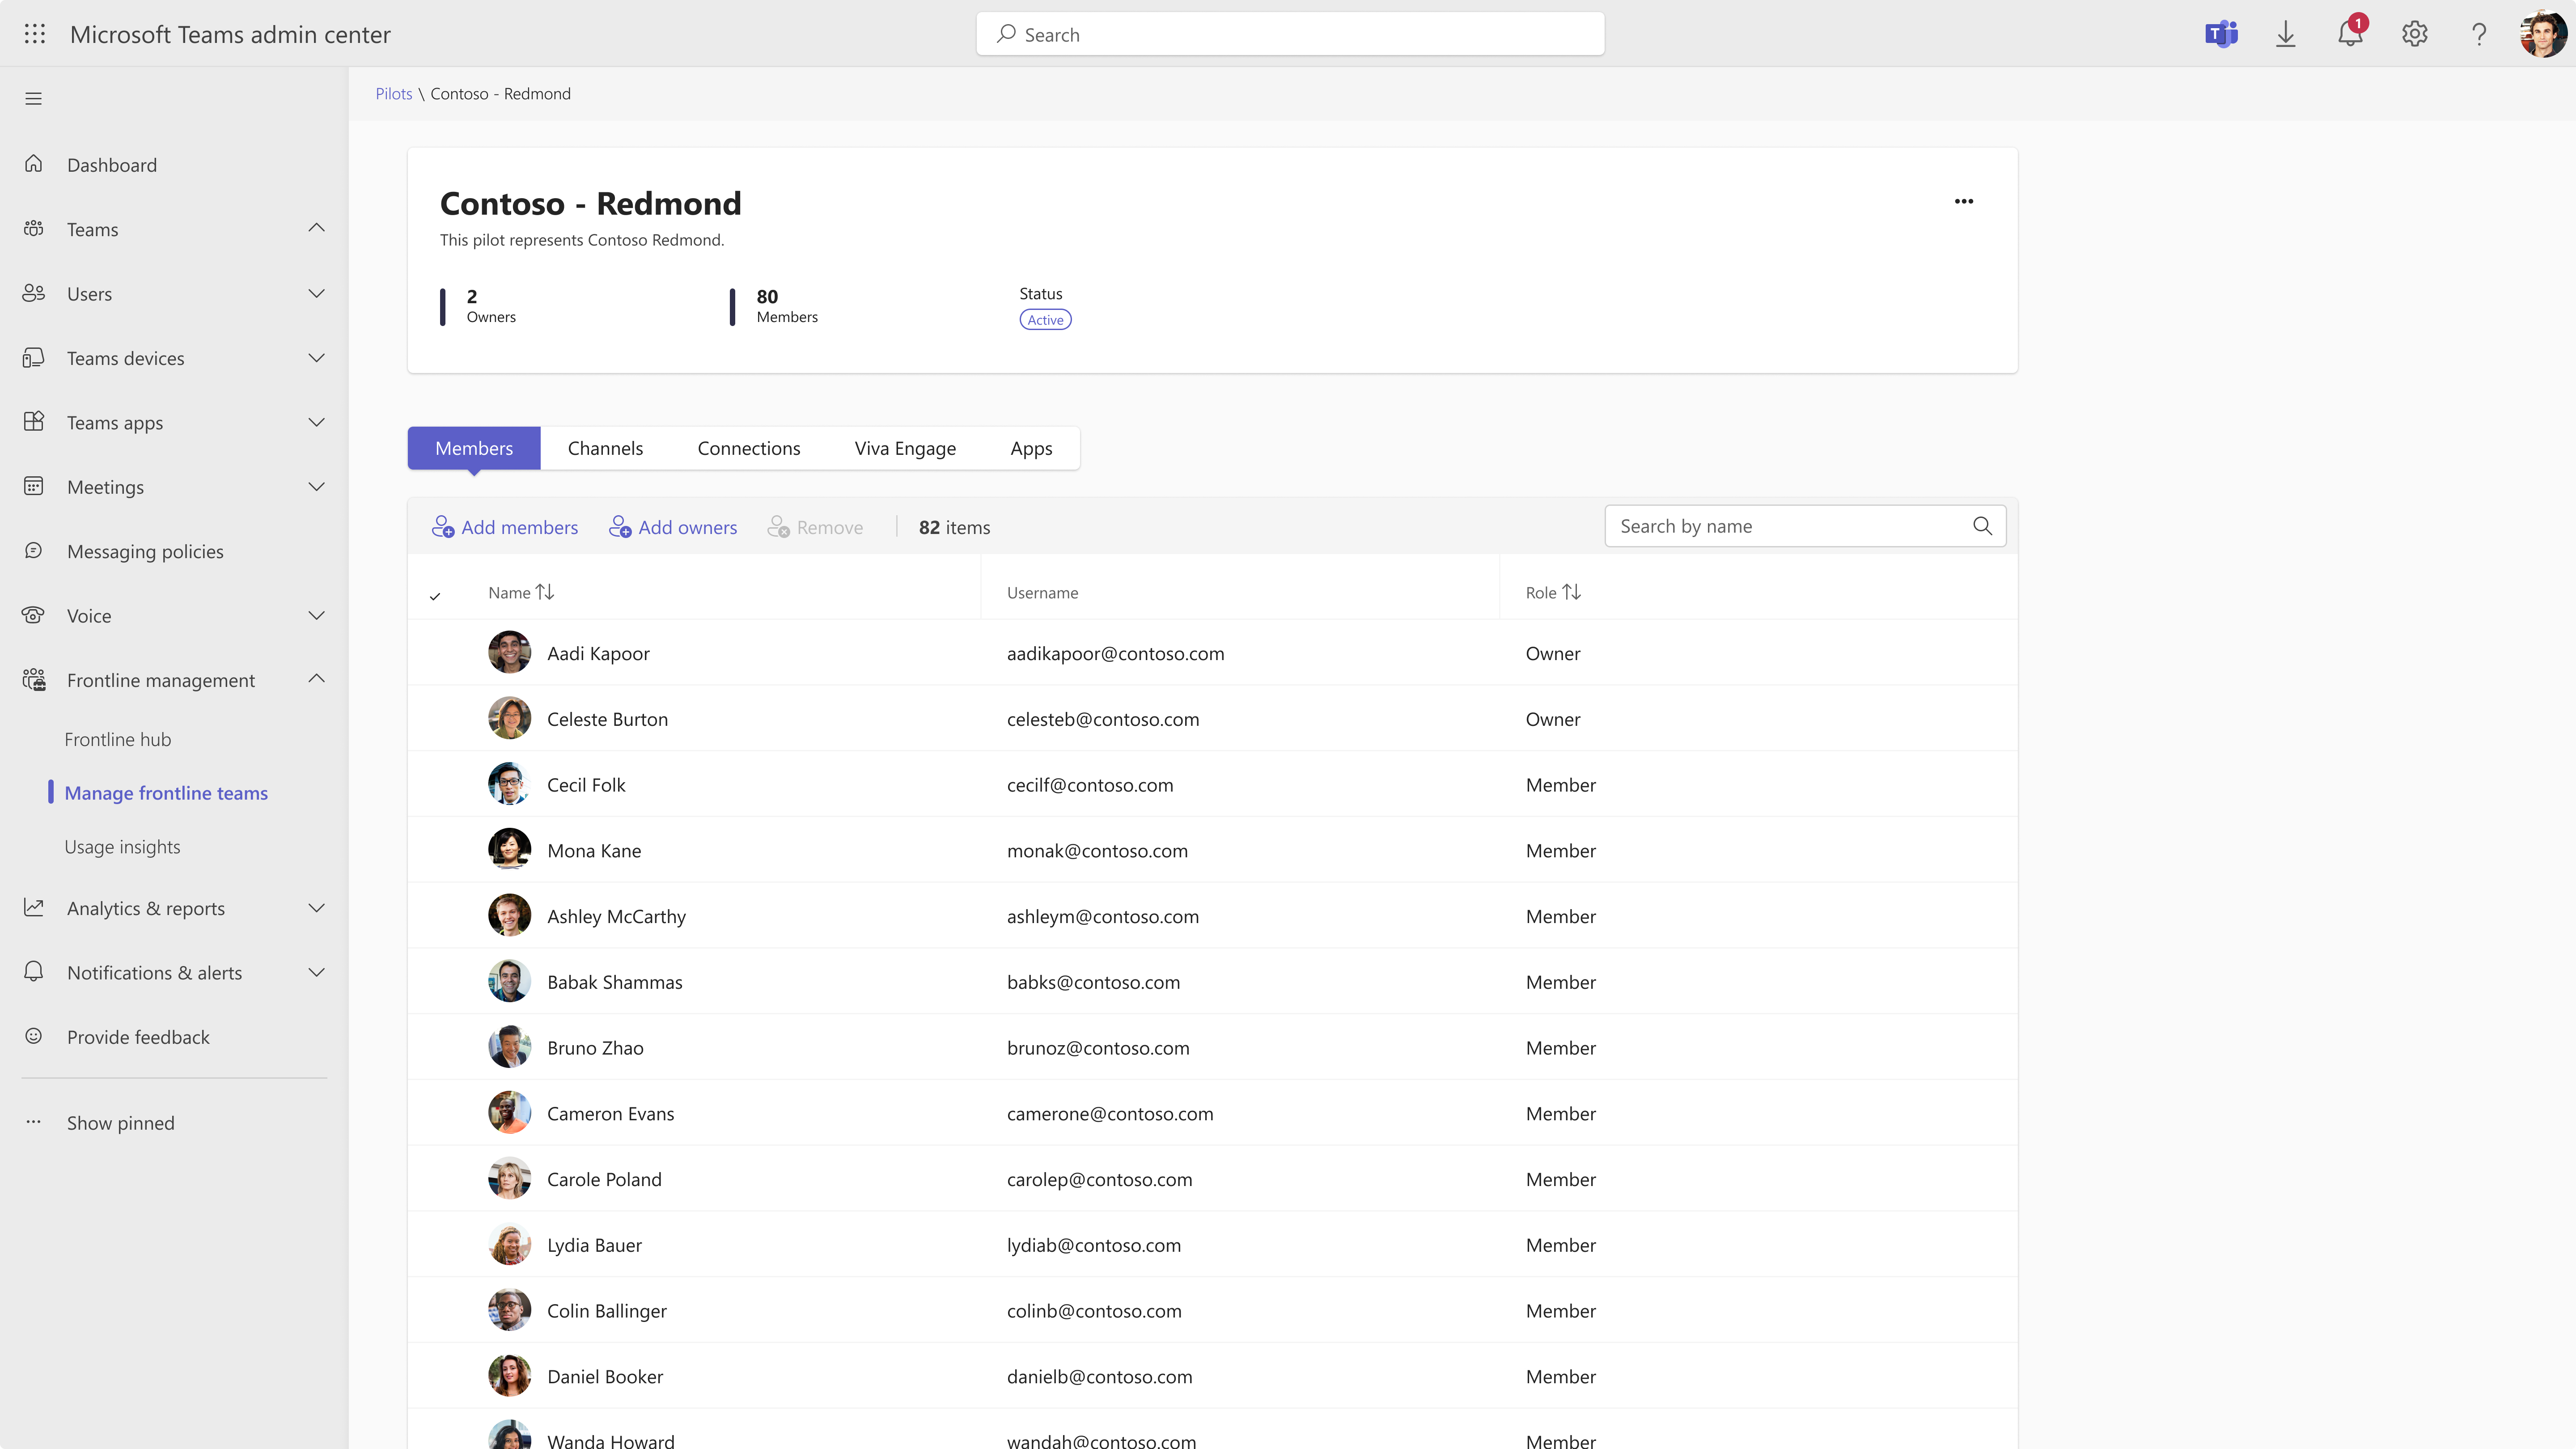
Task: Navigate to Manage frontline teams
Action: pos(166,792)
